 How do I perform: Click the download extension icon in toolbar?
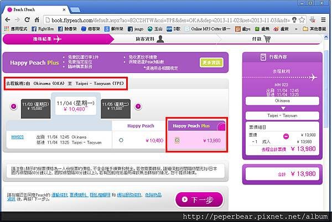coord(312,20)
